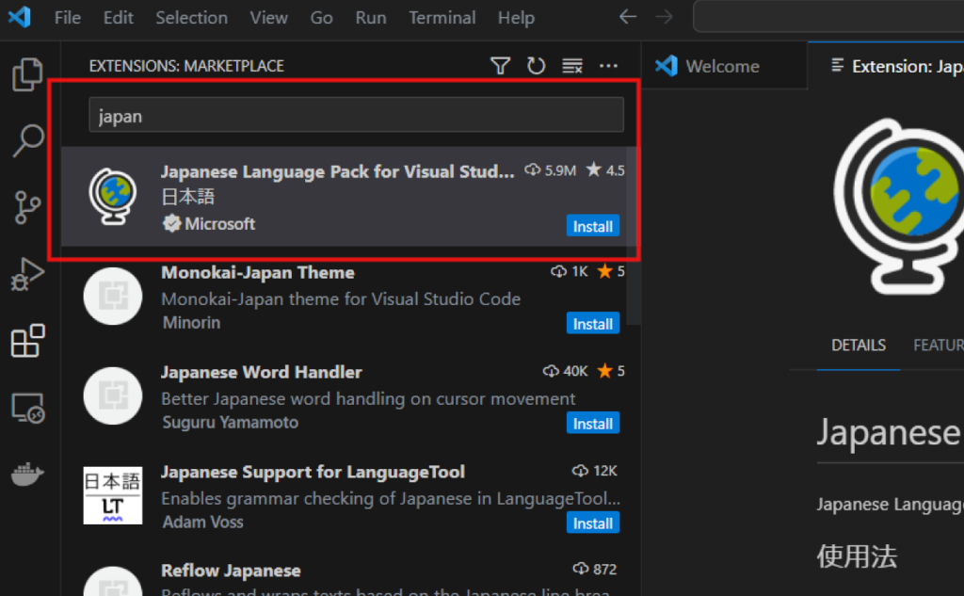Screen dimensions: 964x596
Task: Clear the extensions search results
Action: pyautogui.click(x=572, y=66)
